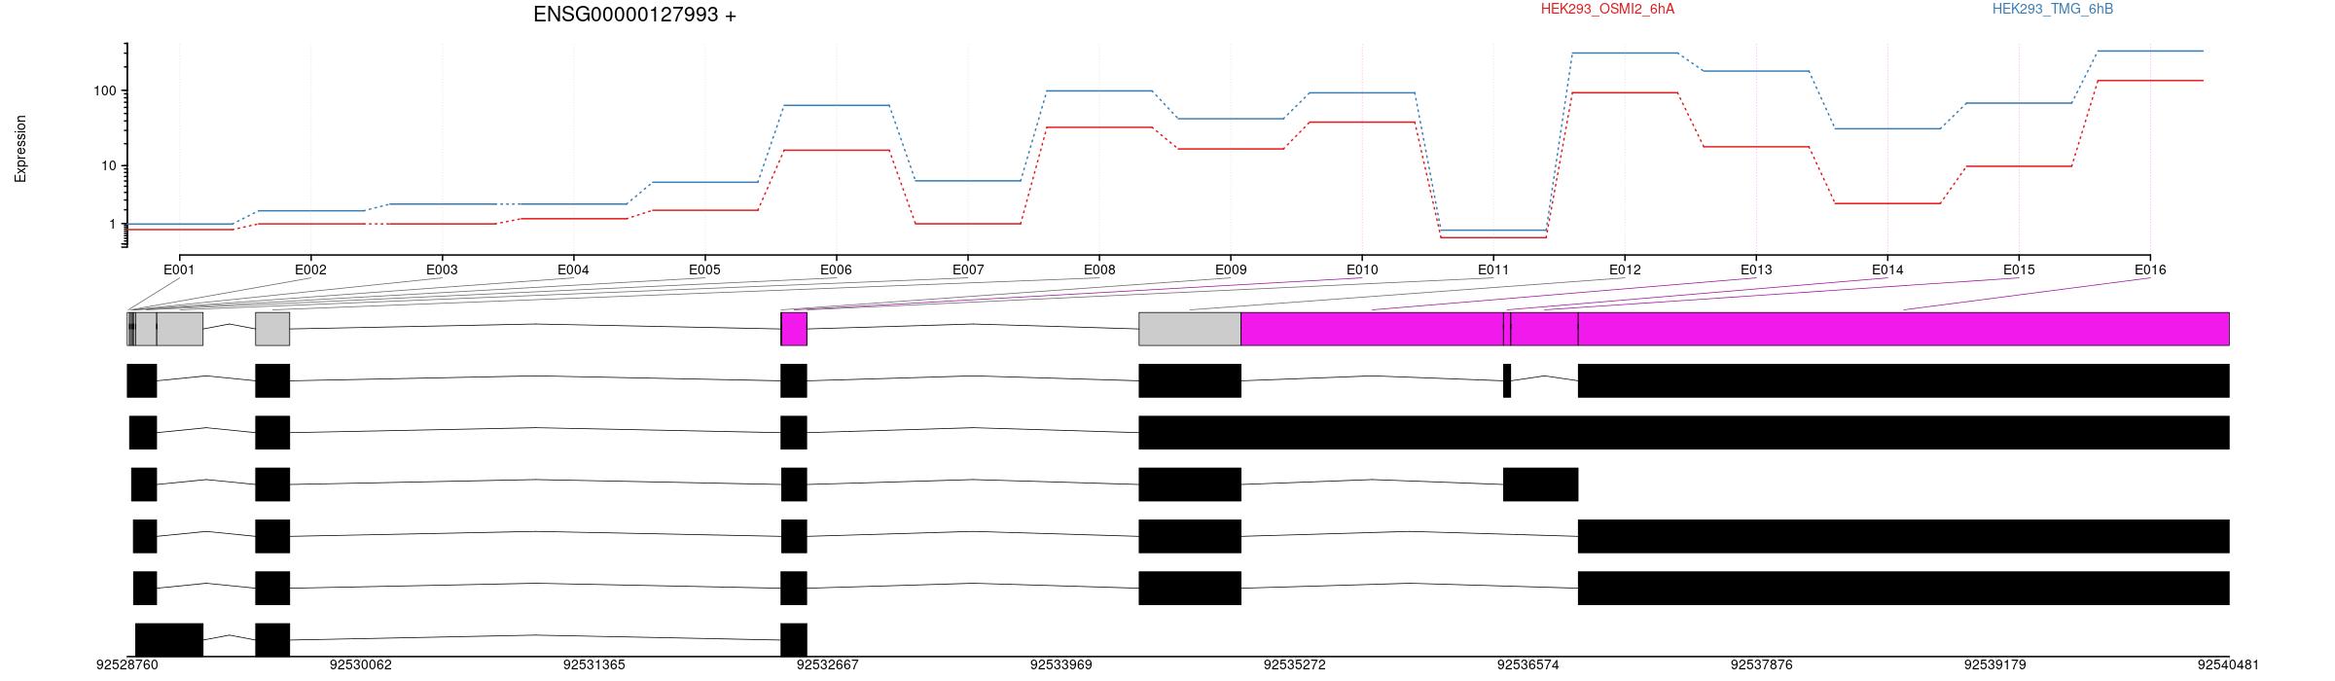Click the large magenta exon block at right end
Image resolution: width=2335 pixels, height=681 pixels.
point(1904,329)
